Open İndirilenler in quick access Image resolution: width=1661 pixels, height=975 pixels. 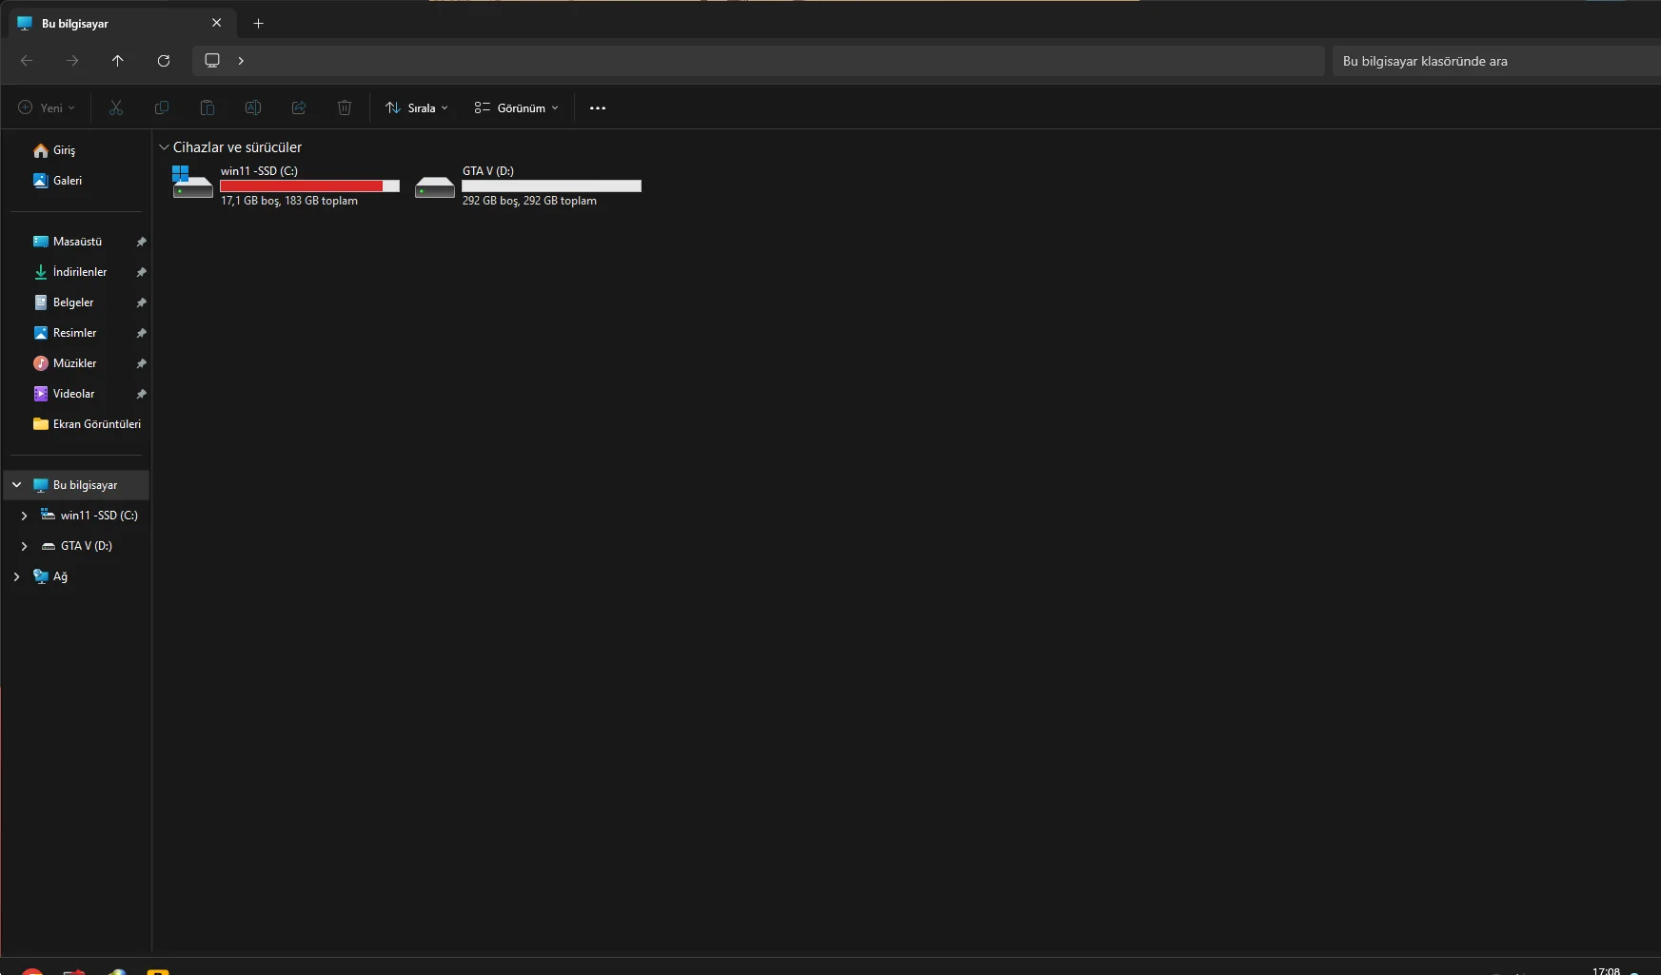pyautogui.click(x=80, y=272)
